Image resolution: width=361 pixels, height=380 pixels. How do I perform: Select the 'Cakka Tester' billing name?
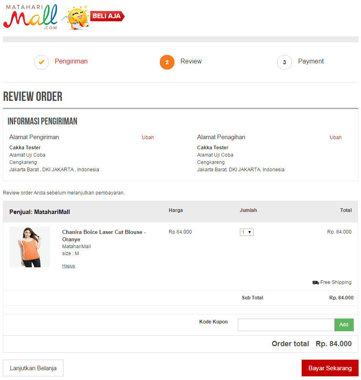coord(213,148)
